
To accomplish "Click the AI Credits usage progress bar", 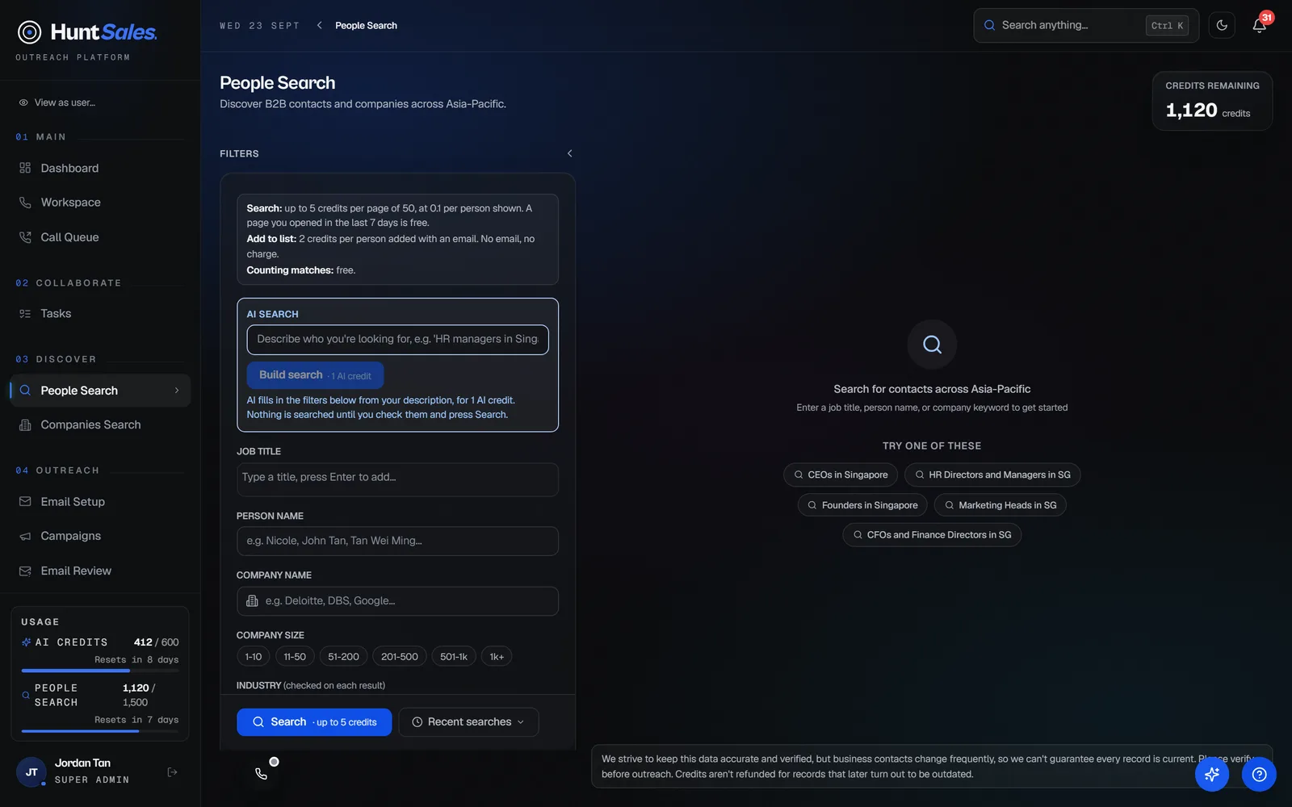I will (x=100, y=671).
